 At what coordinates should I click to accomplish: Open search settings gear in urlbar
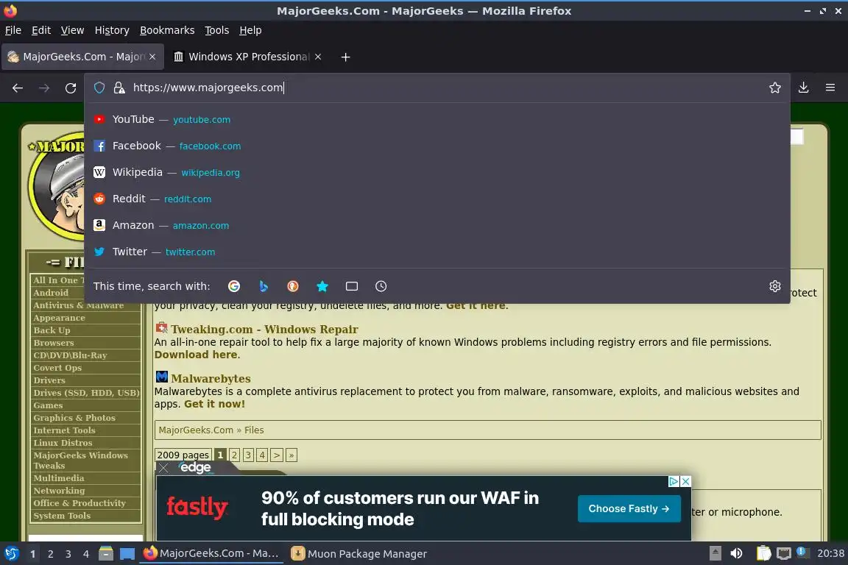tap(775, 286)
